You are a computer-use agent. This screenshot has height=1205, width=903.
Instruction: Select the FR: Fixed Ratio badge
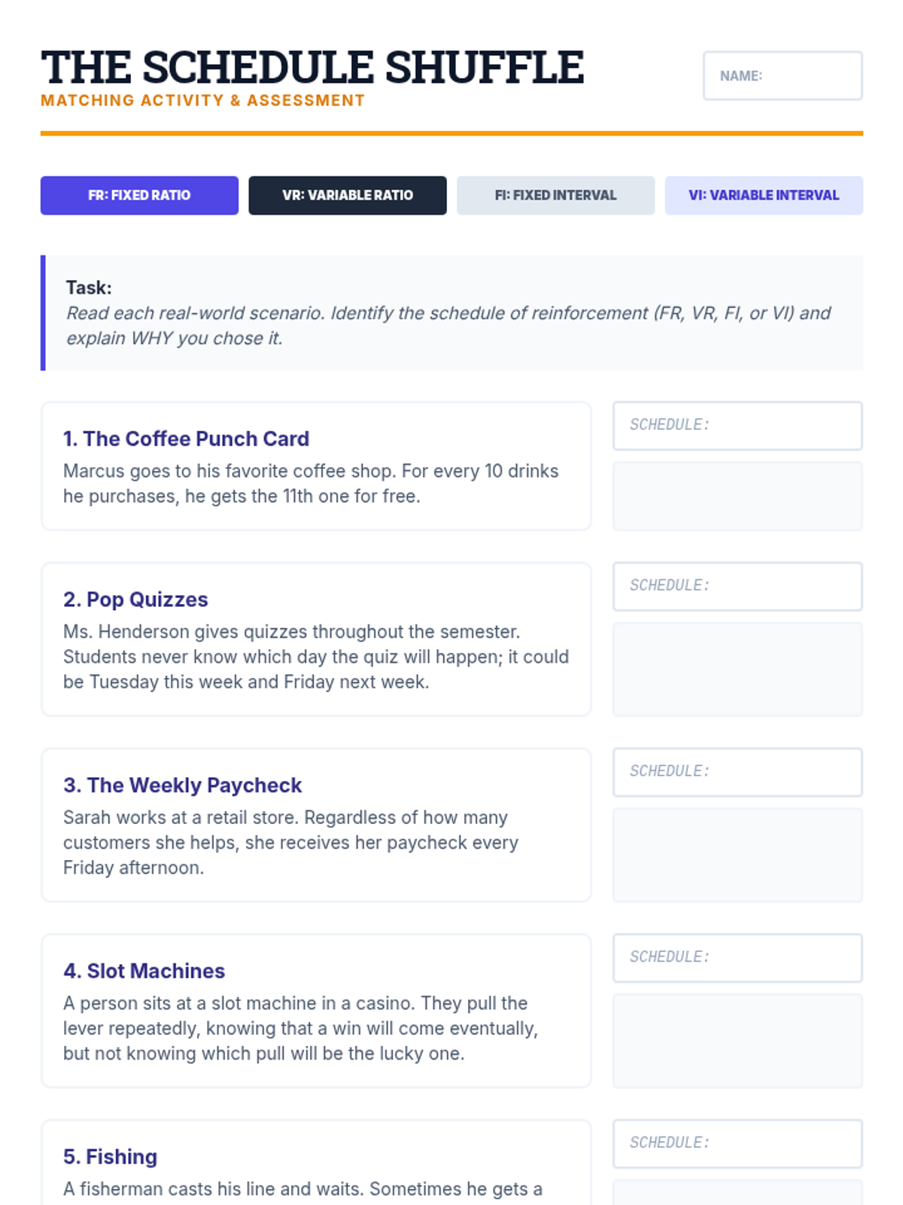[139, 195]
